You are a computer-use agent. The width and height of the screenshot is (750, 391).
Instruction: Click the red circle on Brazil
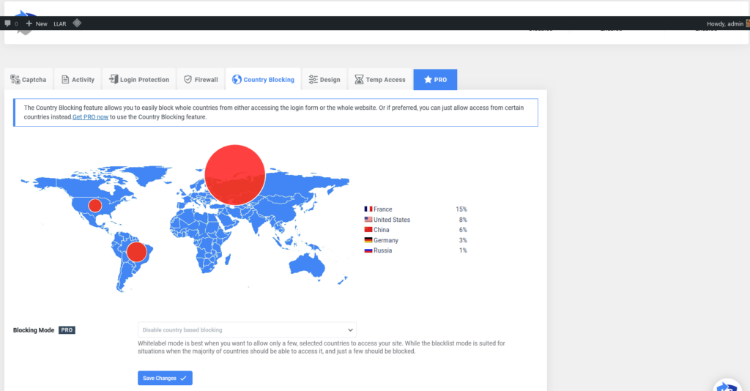coord(137,252)
